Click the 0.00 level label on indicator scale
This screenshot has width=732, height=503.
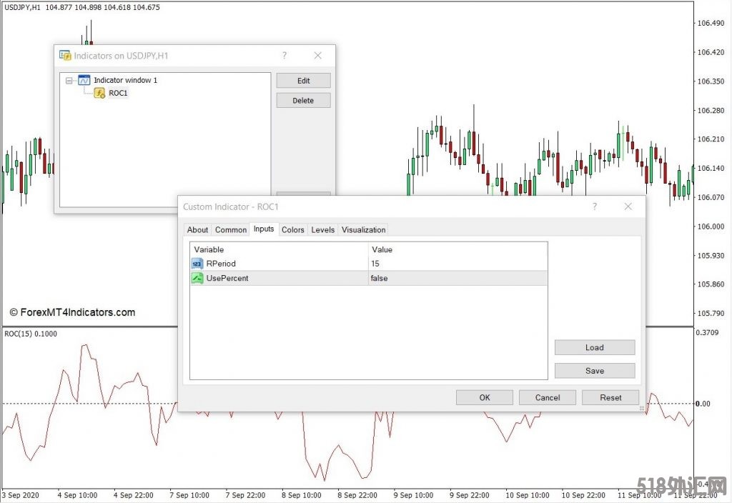tap(703, 404)
